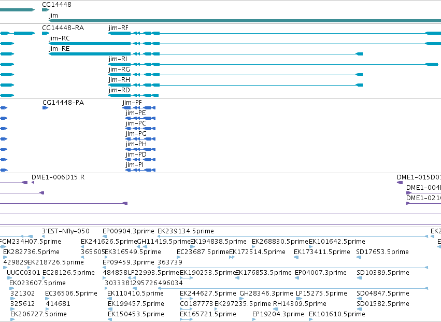The height and width of the screenshot is (322, 441).
Task: Select the 321302 EST label
Action: point(22,294)
